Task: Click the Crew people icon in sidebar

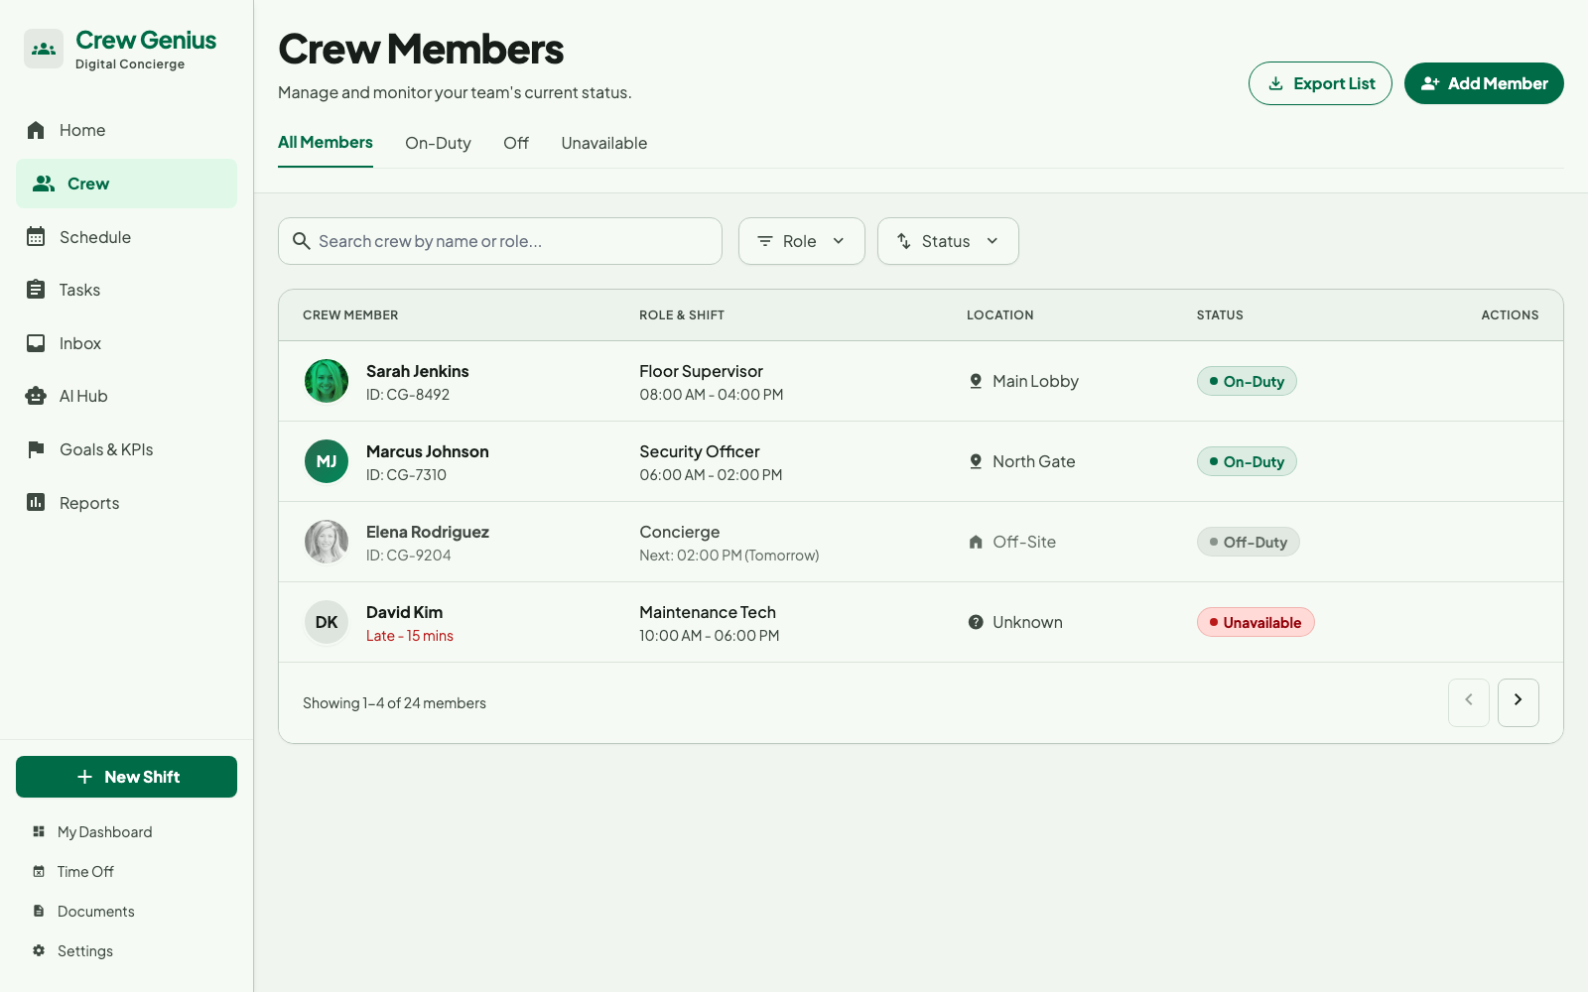Action: coord(44,184)
